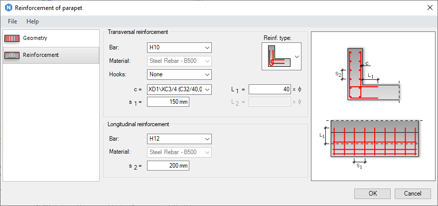438x206 pixels.
Task: Expand the Hooks dropdown
Action: [179, 74]
